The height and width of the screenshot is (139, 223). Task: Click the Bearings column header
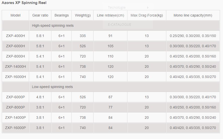click(61, 15)
